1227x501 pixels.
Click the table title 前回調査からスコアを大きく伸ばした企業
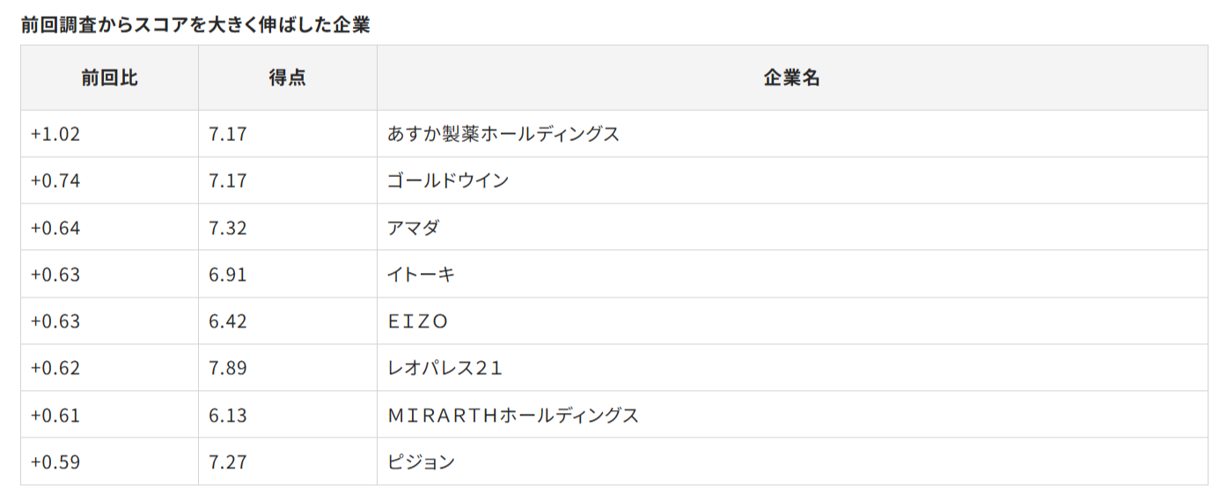click(195, 25)
